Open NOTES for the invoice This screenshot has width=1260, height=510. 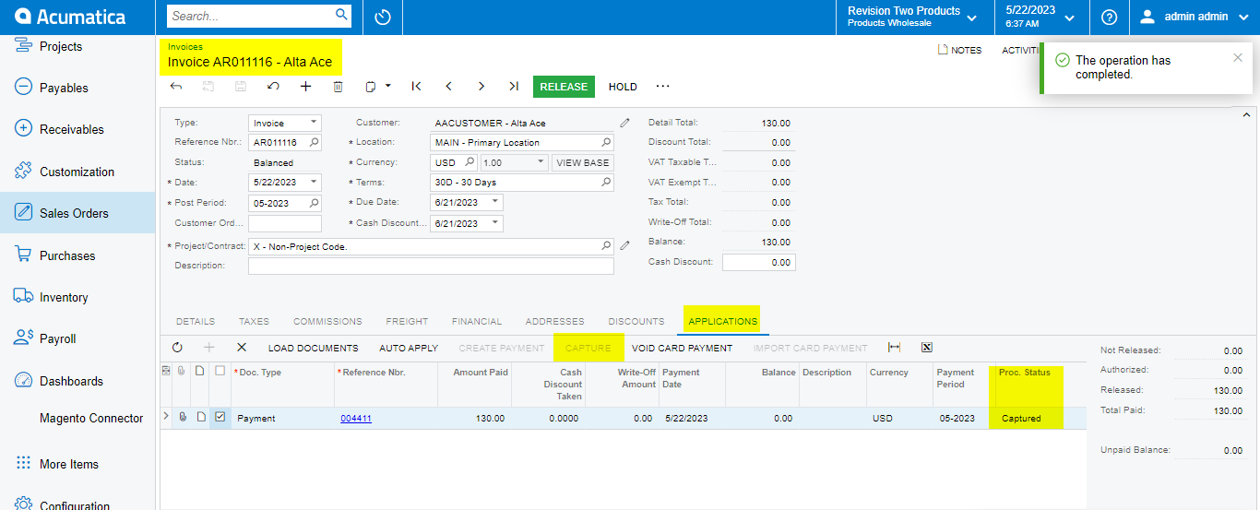click(959, 51)
